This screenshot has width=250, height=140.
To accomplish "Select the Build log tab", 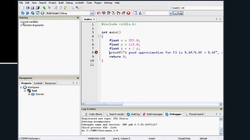I will click(133, 114).
